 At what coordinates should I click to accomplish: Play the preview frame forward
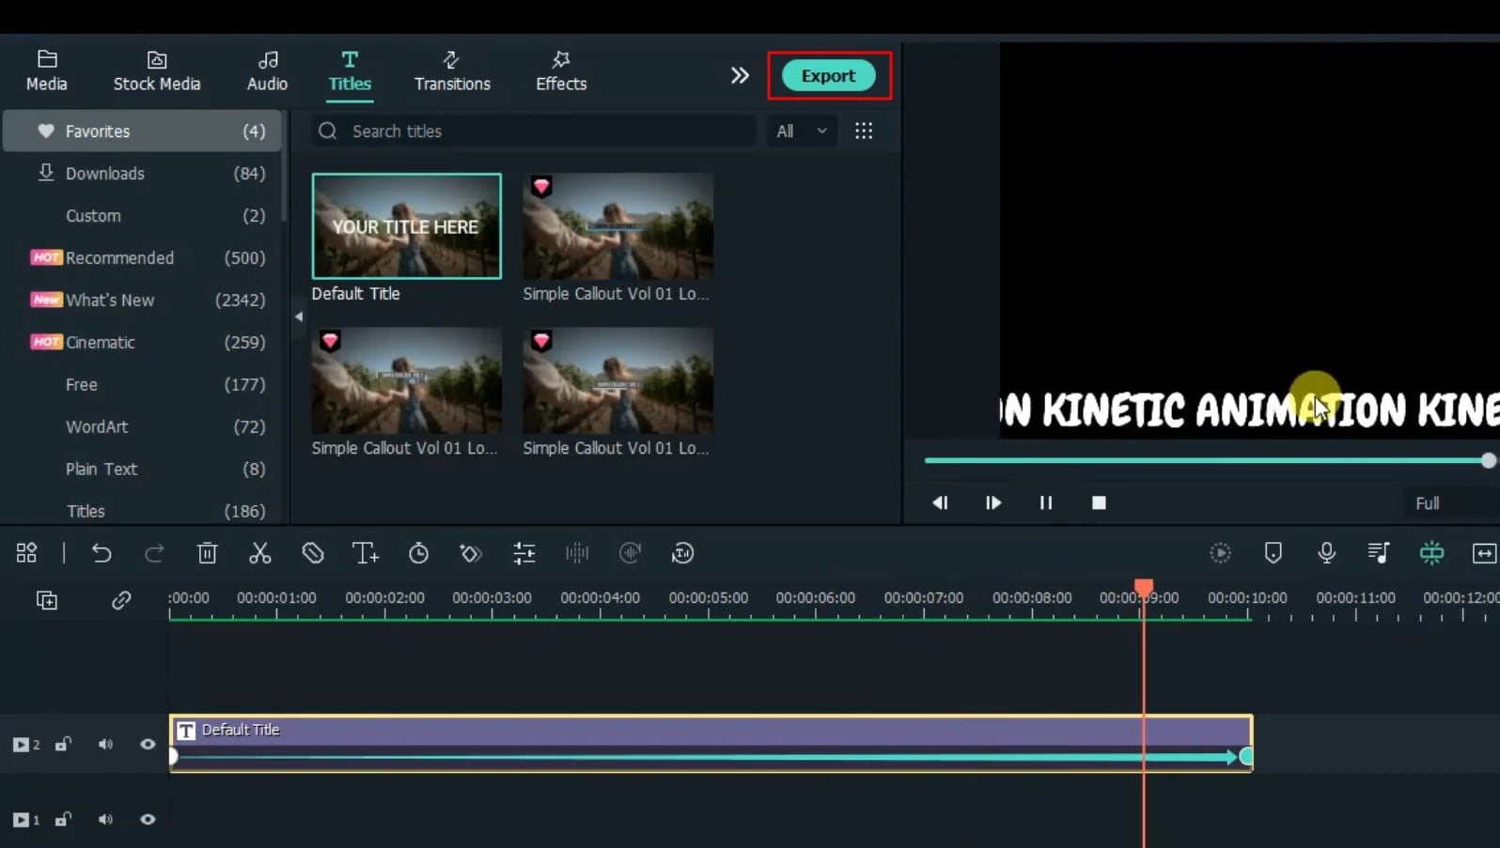pyautogui.click(x=993, y=502)
